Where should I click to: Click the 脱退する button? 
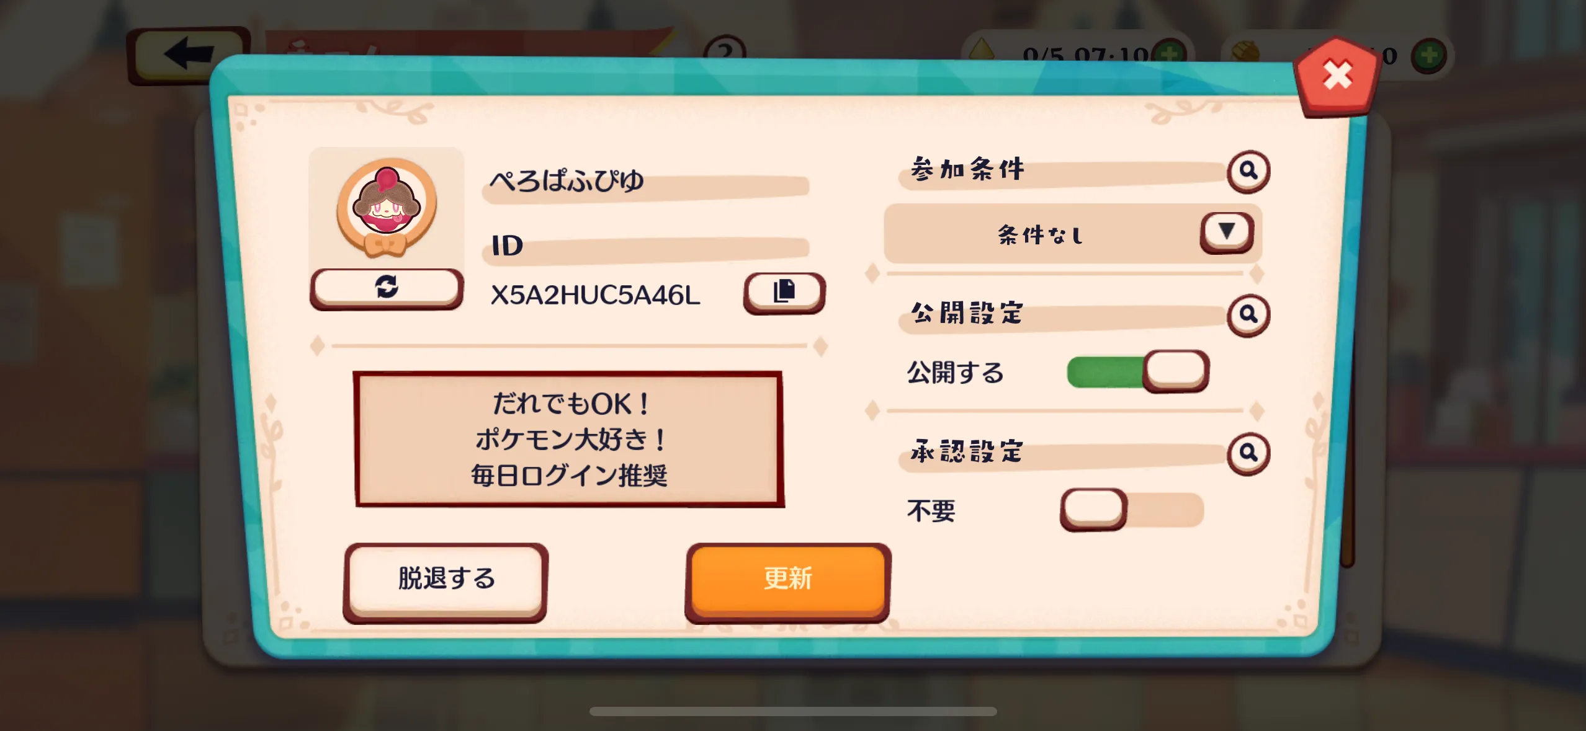click(x=446, y=582)
